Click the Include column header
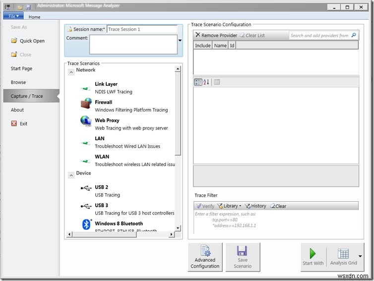 click(203, 45)
